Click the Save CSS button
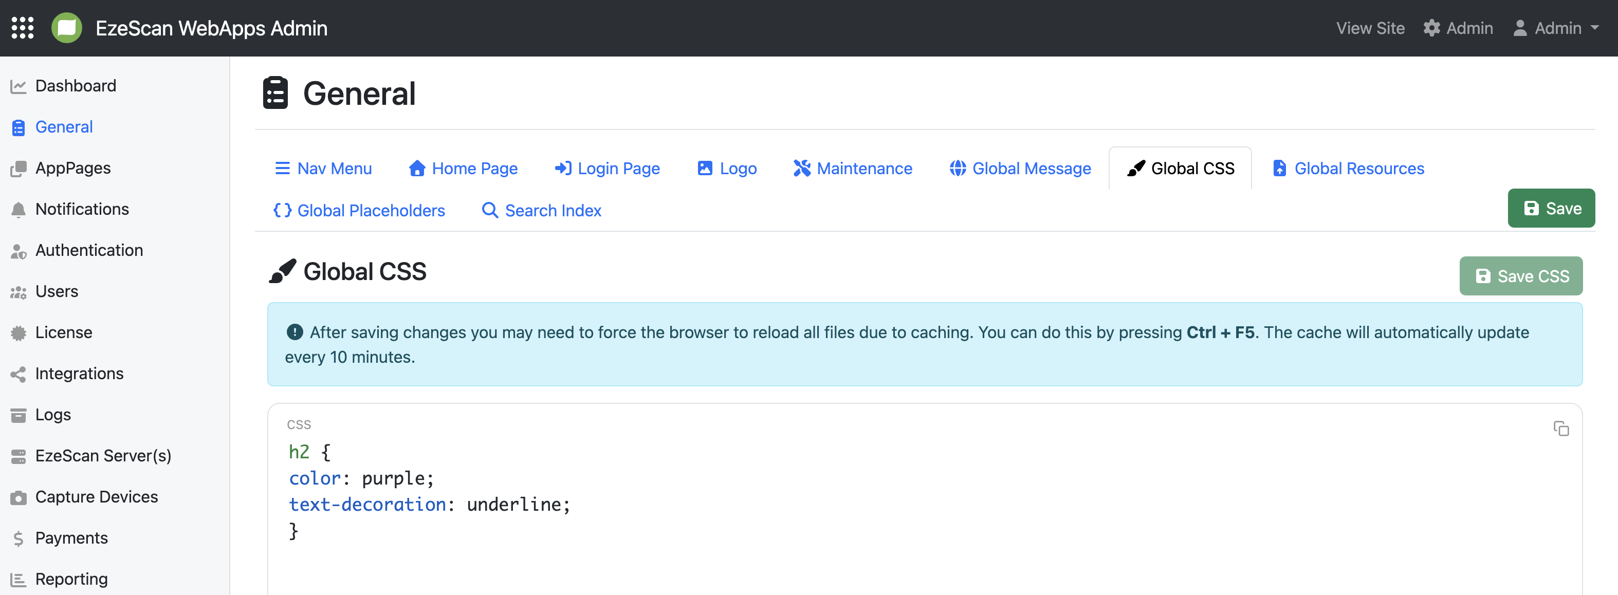This screenshot has height=595, width=1618. click(1521, 276)
